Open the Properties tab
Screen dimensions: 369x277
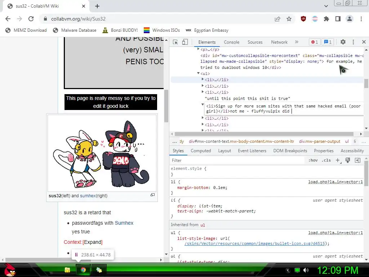point(324,151)
